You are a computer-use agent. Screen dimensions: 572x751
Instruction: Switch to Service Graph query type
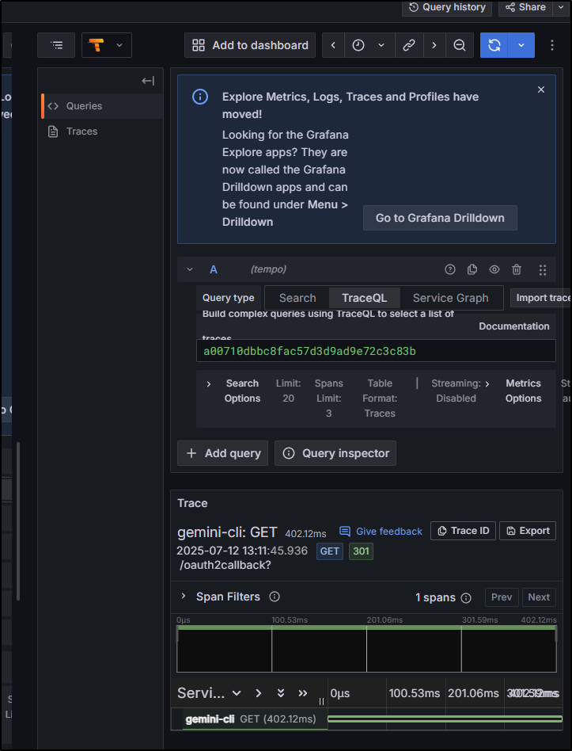[450, 298]
